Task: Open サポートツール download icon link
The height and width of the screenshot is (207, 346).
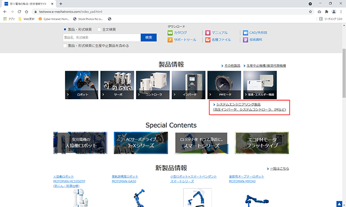Action: point(182,40)
